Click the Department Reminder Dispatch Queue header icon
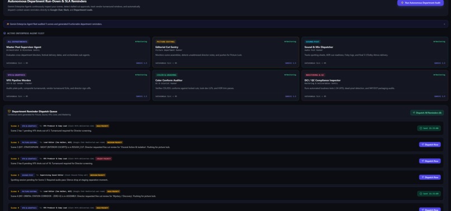Screen dimensions: 451x211 (9, 111)
